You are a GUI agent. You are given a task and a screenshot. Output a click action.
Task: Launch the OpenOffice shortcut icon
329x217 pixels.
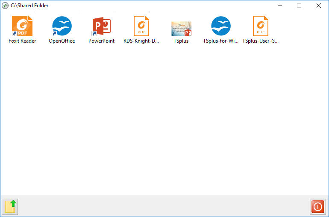62,26
